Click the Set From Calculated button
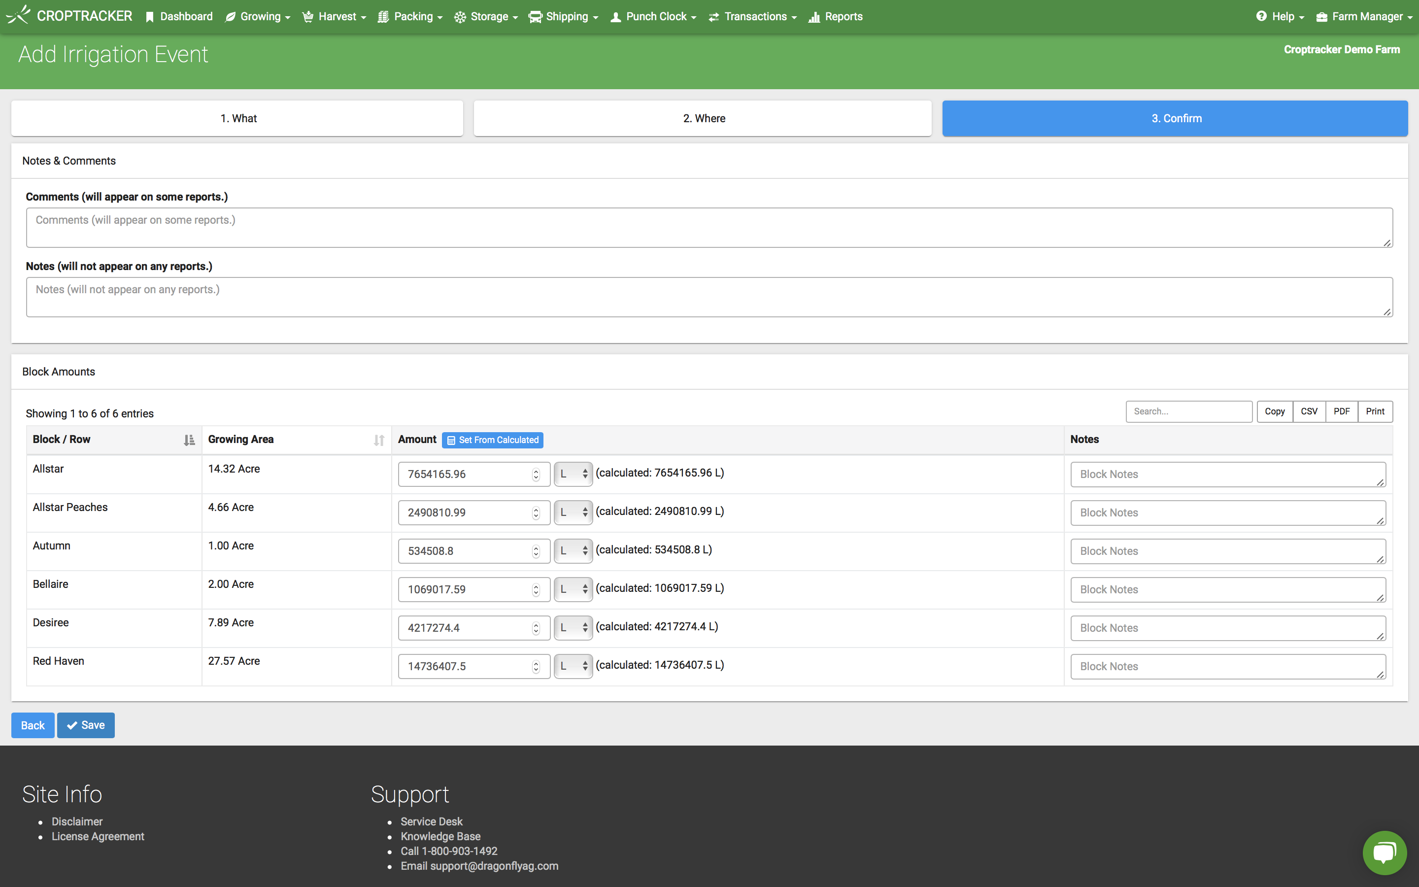This screenshot has height=887, width=1419. tap(493, 440)
